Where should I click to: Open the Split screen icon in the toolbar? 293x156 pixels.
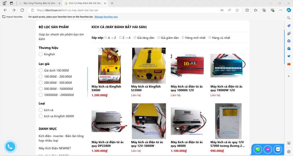click(x=247, y=10)
